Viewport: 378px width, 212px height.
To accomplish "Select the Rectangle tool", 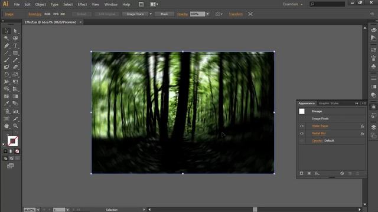I will (15, 52).
